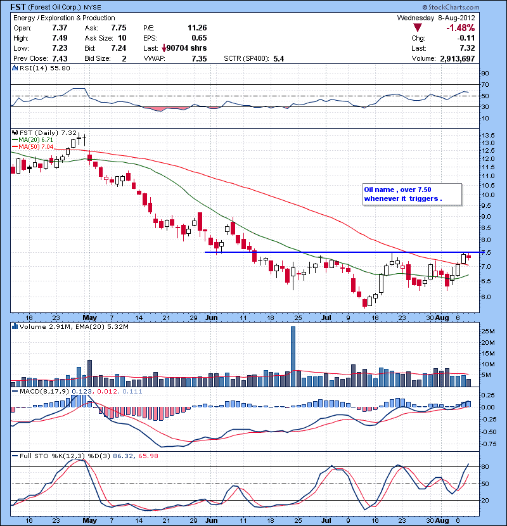507x526 pixels.
Task: Click the Volume 2,913,697 value
Action: pos(457,59)
